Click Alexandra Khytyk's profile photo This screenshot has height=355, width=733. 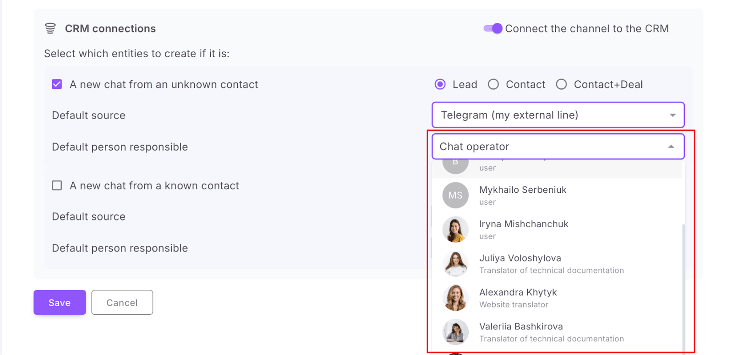[455, 298]
